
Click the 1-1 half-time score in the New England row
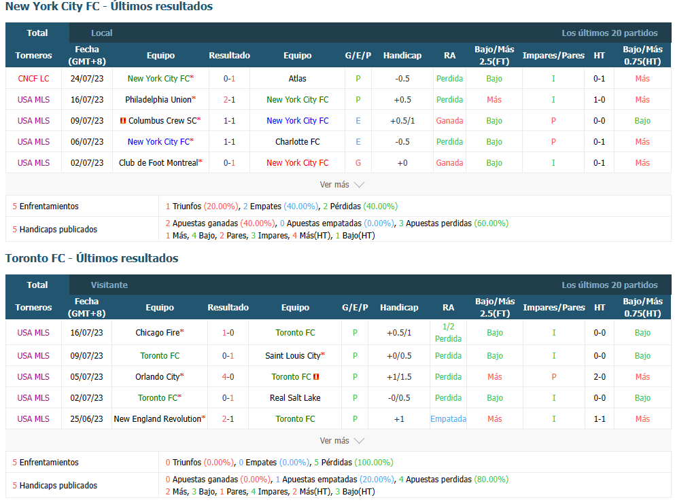click(x=600, y=419)
